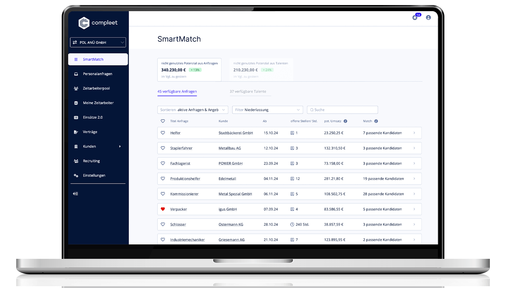The image size is (505, 288).
Task: Click the 132.310,50 € revenue value
Action: coord(335,148)
